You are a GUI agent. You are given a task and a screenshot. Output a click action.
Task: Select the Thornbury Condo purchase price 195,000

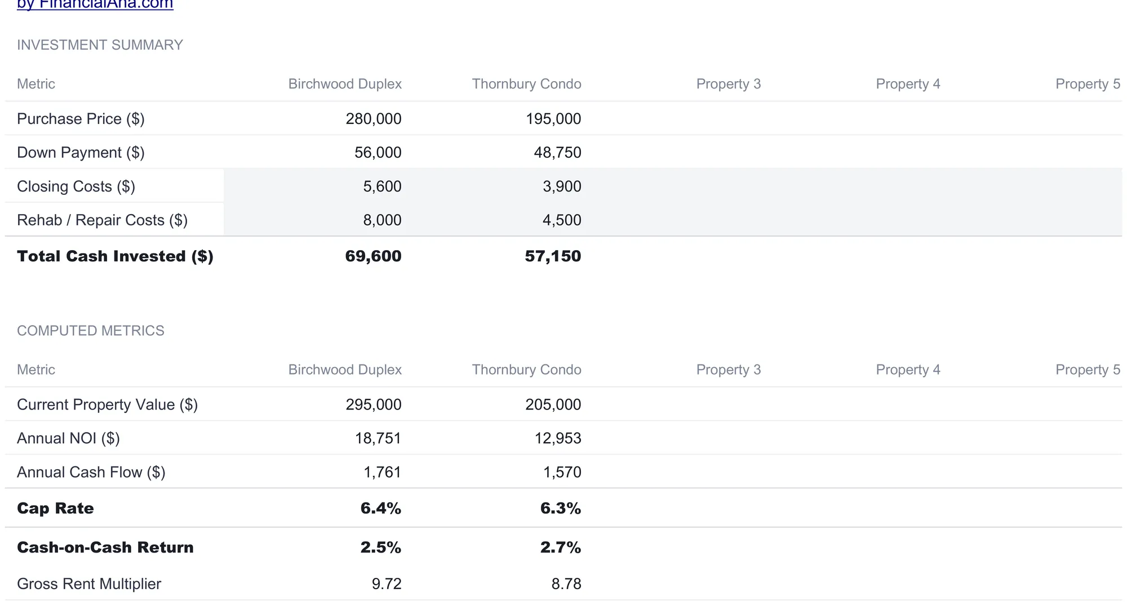553,119
